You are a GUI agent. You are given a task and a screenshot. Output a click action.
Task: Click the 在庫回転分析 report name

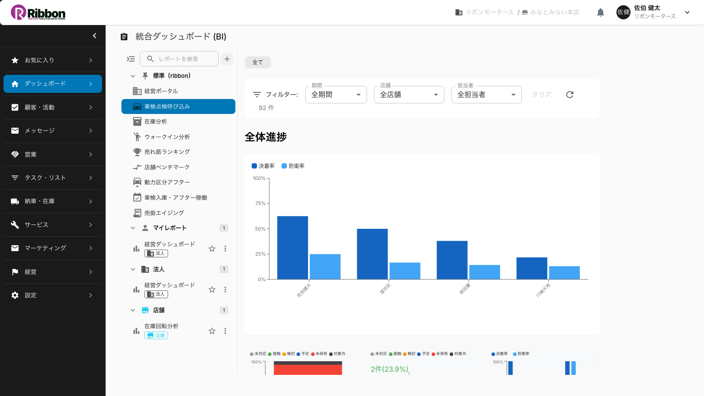161,326
